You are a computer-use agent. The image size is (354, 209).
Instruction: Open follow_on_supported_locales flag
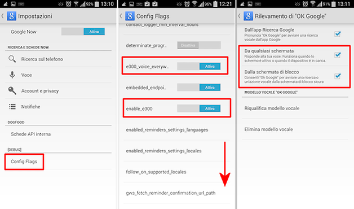coord(176,172)
